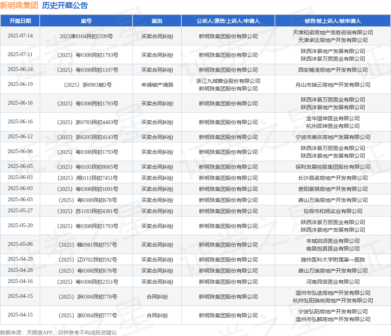
Task: Click case number (2025)浙0205民初4143号
Action: (88, 137)
